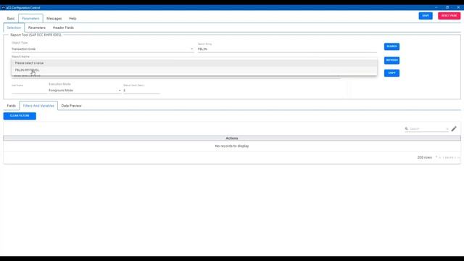Open the Object Type Transaction Code dropdown

coord(102,49)
